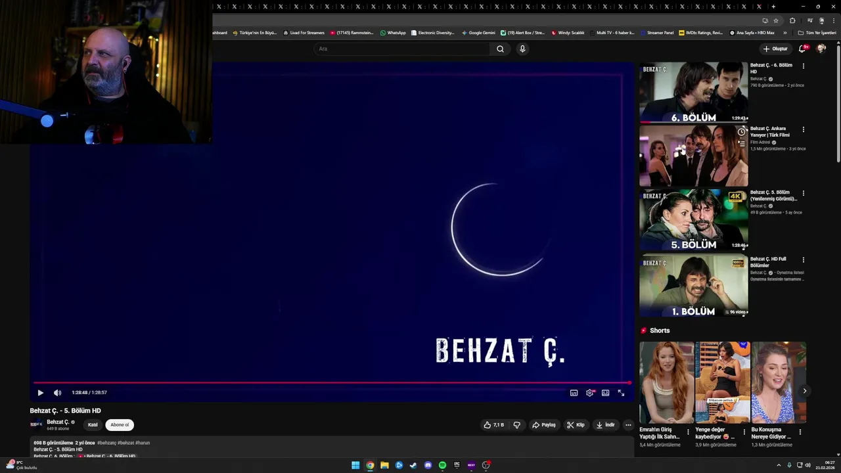This screenshot has height=473, width=841.
Task: Open the Ana Sayfa HBO Max bookmark
Action: point(752,33)
